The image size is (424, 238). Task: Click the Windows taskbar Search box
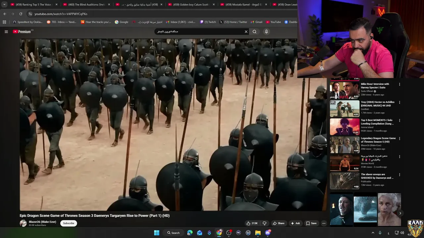174,233
